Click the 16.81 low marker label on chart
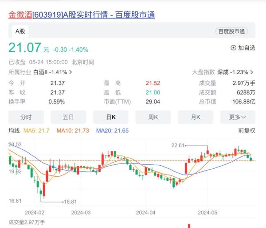Viewport: 266px width, 228px height. click(70, 202)
